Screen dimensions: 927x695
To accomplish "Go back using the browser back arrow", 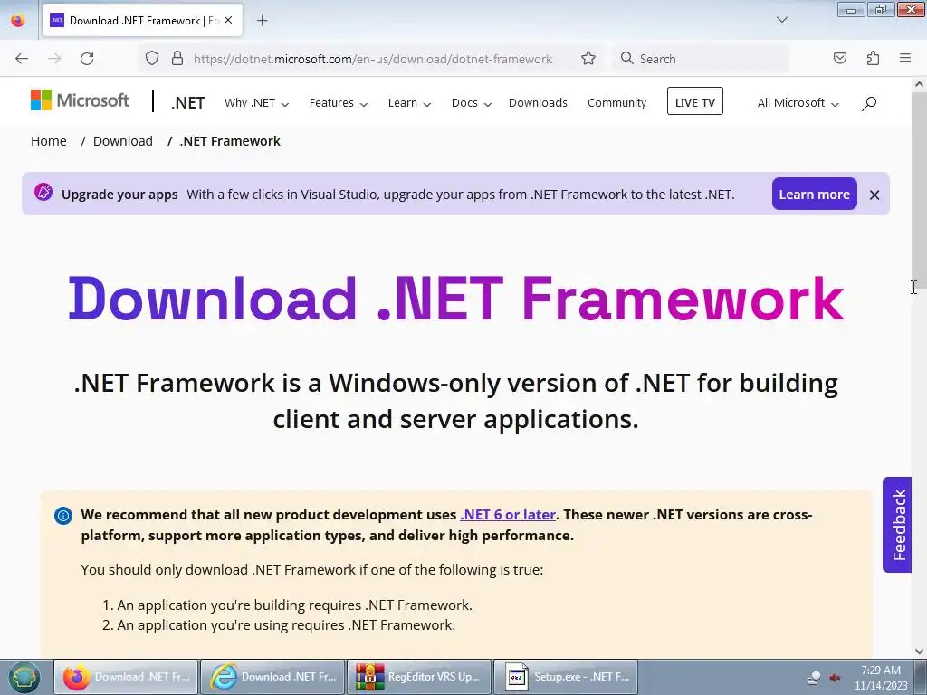I will coord(22,59).
